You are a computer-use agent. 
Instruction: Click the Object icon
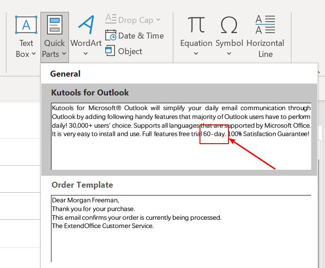pos(110,50)
